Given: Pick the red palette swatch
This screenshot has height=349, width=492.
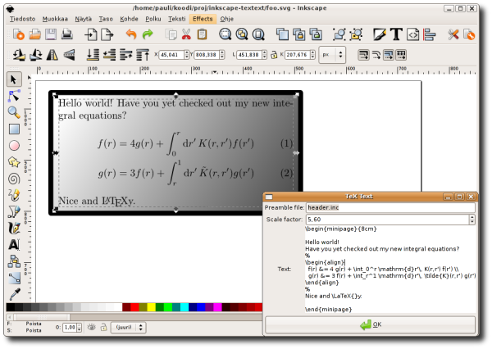Looking at the screenshot, I should pos(134,307).
